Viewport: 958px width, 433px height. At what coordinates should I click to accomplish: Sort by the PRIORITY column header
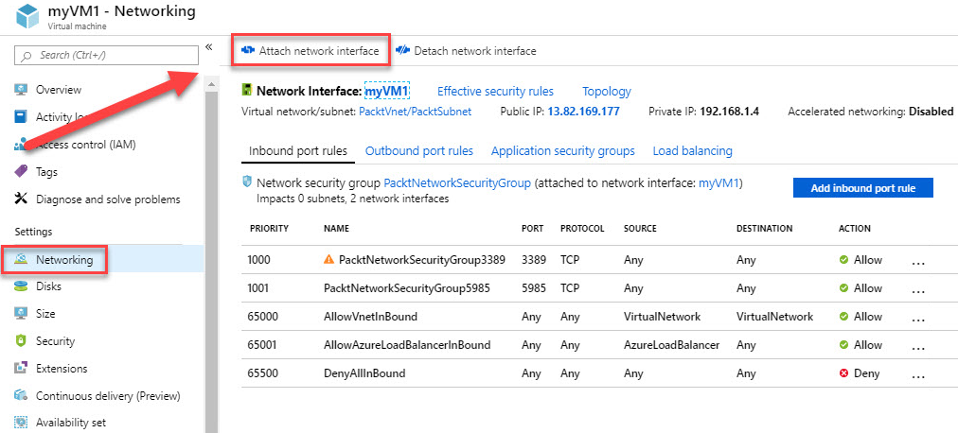coord(269,229)
